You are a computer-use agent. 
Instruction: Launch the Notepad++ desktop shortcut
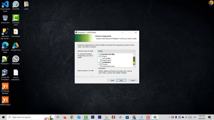coord(5,60)
